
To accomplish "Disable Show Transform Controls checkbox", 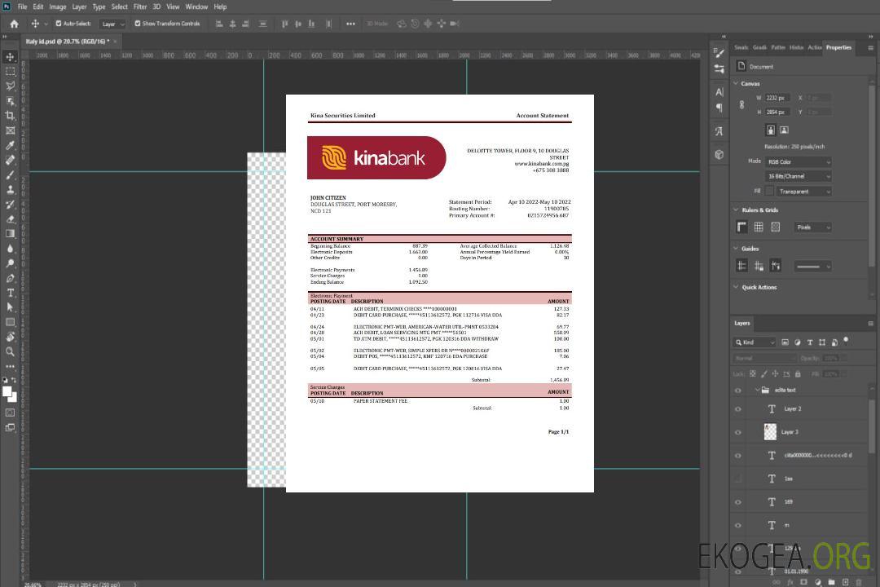I will [x=138, y=24].
